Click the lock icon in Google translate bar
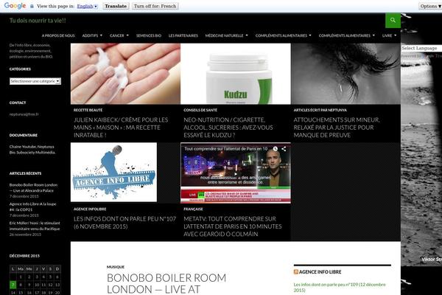Viewport: 442px width, 295px height. point(32,6)
